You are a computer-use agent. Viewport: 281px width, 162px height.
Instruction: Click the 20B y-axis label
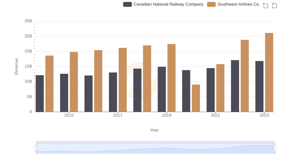(28, 51)
